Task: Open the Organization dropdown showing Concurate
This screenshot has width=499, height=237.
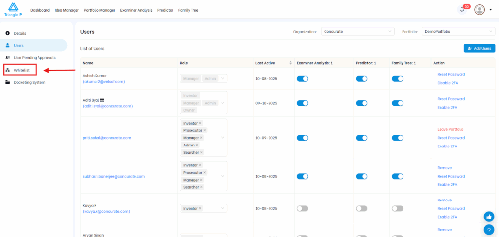Action: coord(357,31)
